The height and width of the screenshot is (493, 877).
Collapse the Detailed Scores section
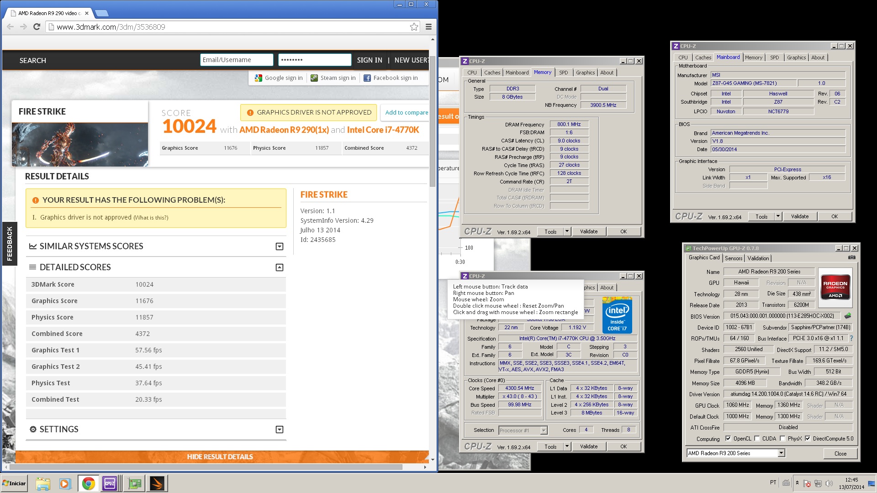pos(280,267)
